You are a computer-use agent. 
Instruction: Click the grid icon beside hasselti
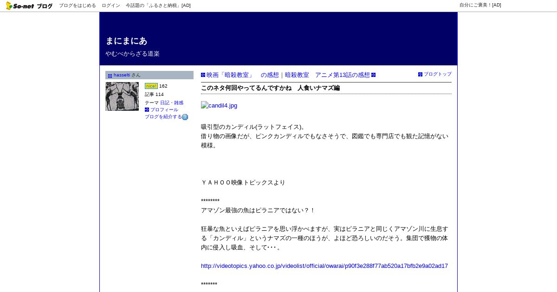110,76
